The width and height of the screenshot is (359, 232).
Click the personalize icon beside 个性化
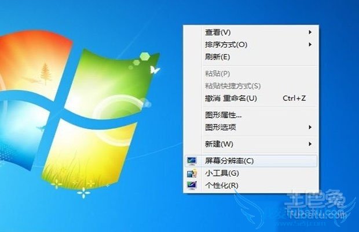[192, 186]
